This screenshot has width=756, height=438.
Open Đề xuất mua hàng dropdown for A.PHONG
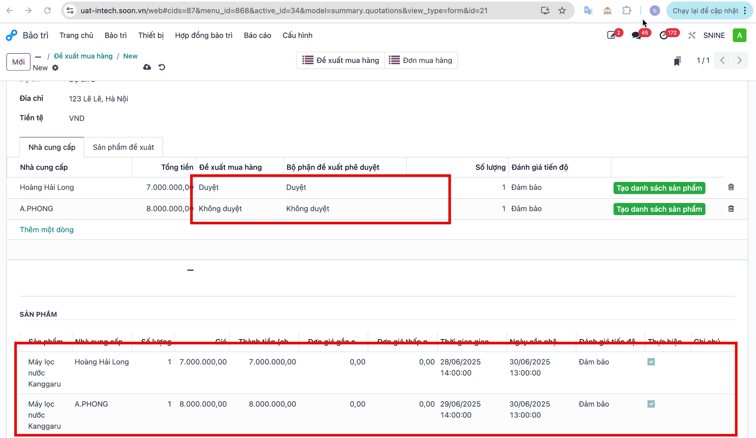click(x=240, y=209)
